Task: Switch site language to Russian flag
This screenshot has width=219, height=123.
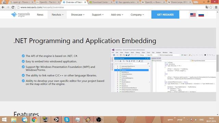Action: point(201,15)
